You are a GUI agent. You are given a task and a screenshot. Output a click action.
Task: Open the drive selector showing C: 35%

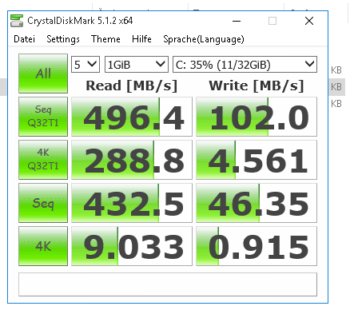245,64
